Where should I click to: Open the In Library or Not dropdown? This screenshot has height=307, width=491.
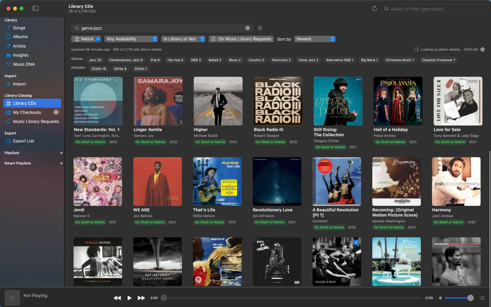pos(183,39)
